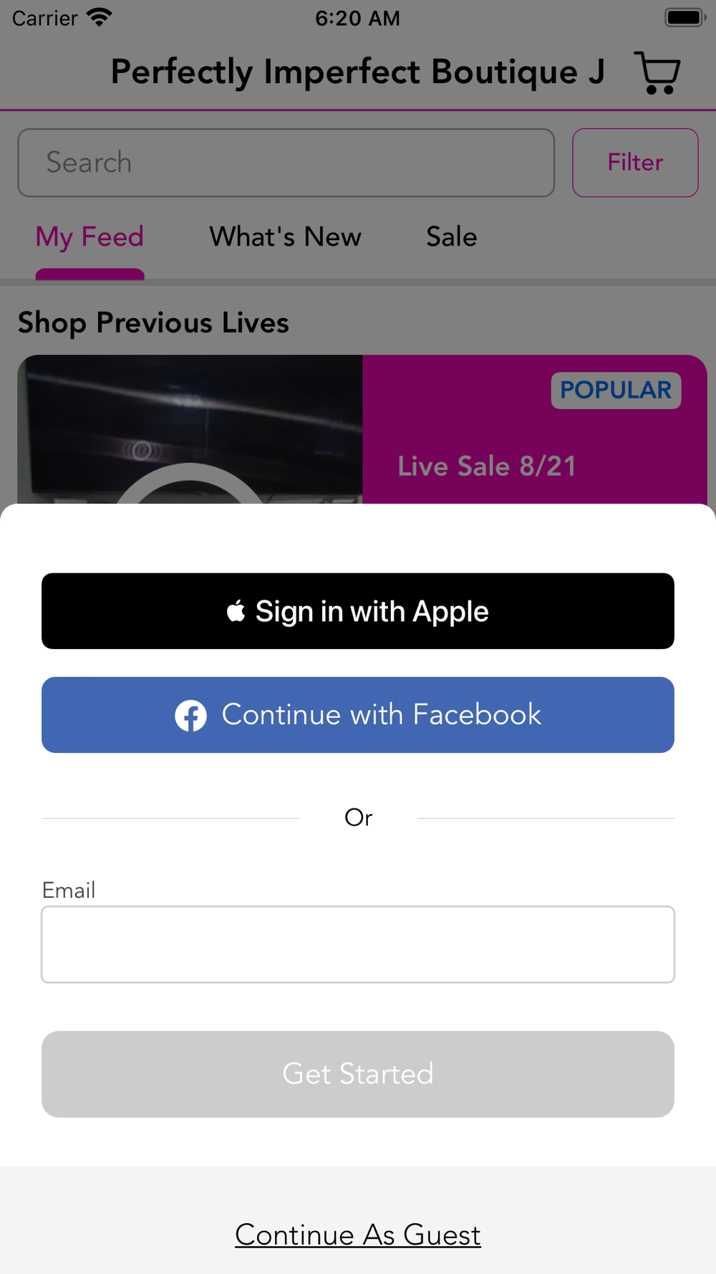Select Continue As Guest link
This screenshot has width=716, height=1274.
(358, 1235)
